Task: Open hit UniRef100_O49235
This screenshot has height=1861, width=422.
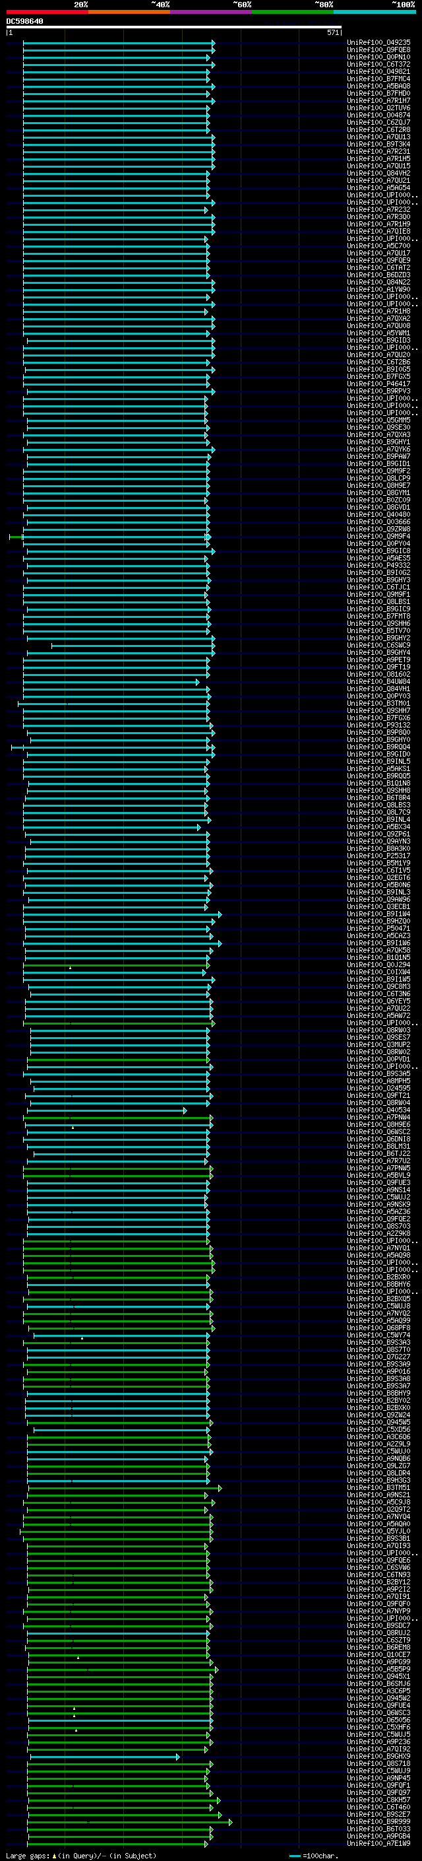Action: click(378, 43)
